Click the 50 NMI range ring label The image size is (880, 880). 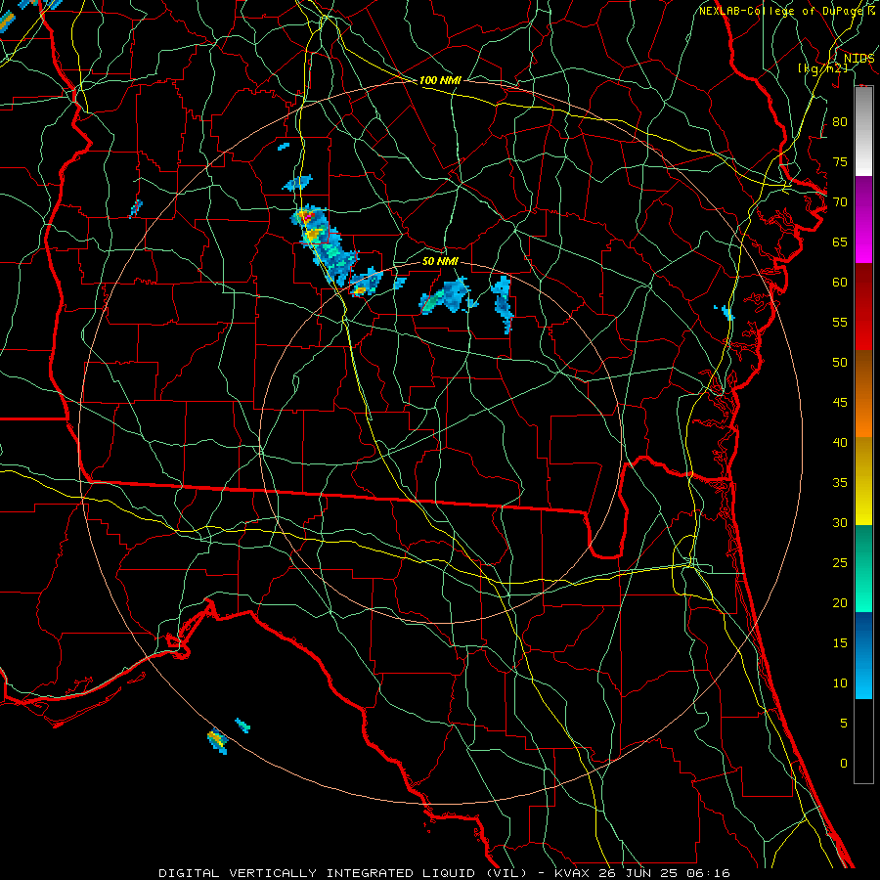440,261
